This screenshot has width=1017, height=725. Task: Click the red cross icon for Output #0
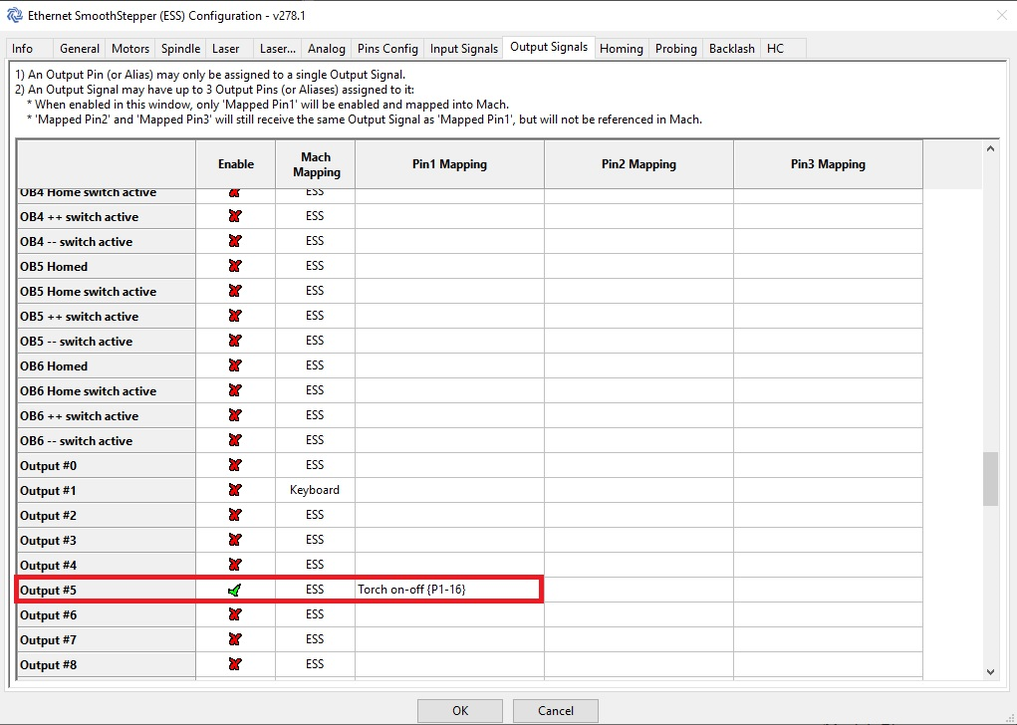pyautogui.click(x=235, y=465)
